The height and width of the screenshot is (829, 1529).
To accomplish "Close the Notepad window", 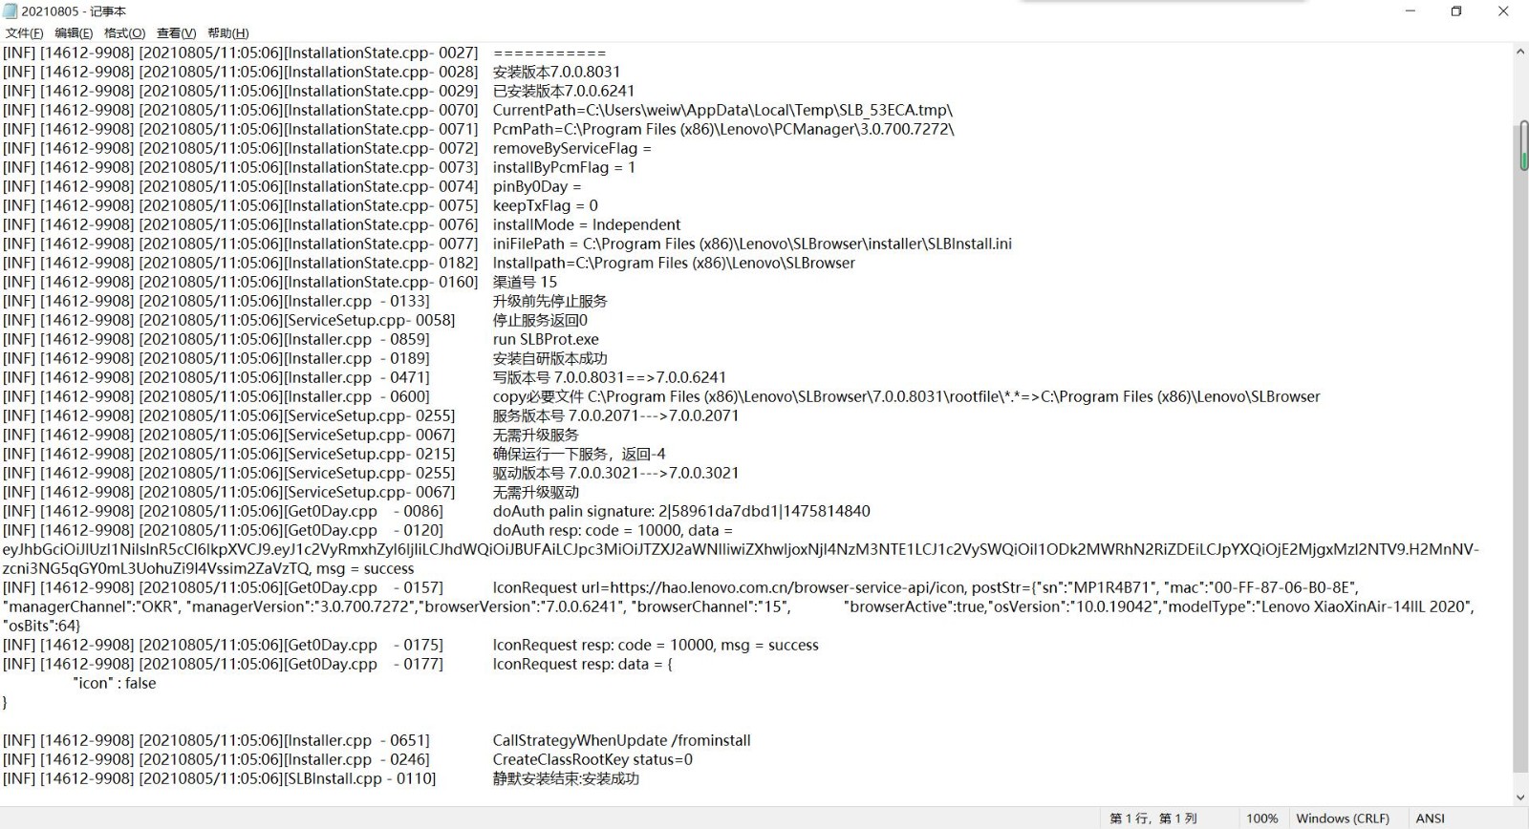I will click(x=1503, y=11).
